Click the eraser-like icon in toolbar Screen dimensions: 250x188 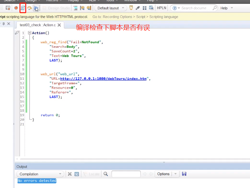point(138,8)
